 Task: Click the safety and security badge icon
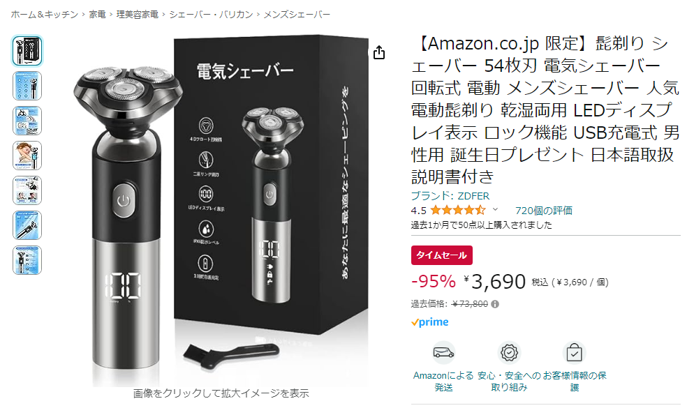(x=509, y=352)
